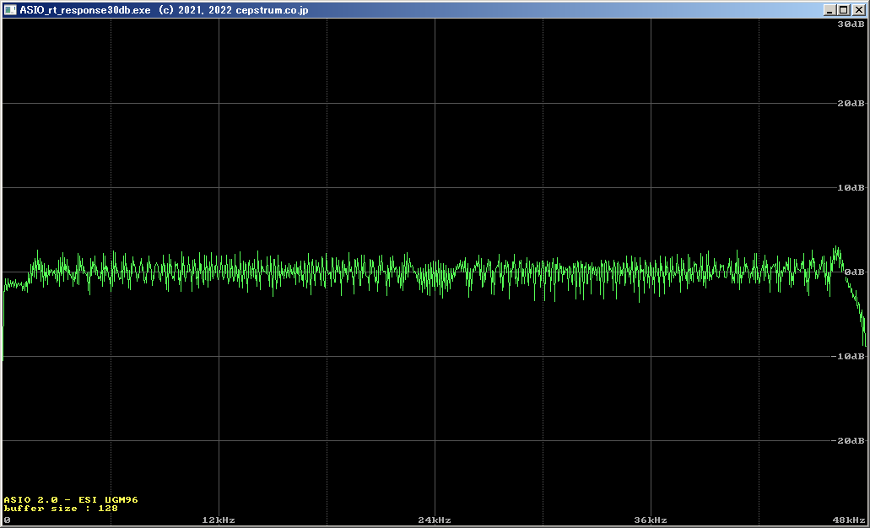Select the 10dB axis label
870x528 pixels.
tap(851, 188)
